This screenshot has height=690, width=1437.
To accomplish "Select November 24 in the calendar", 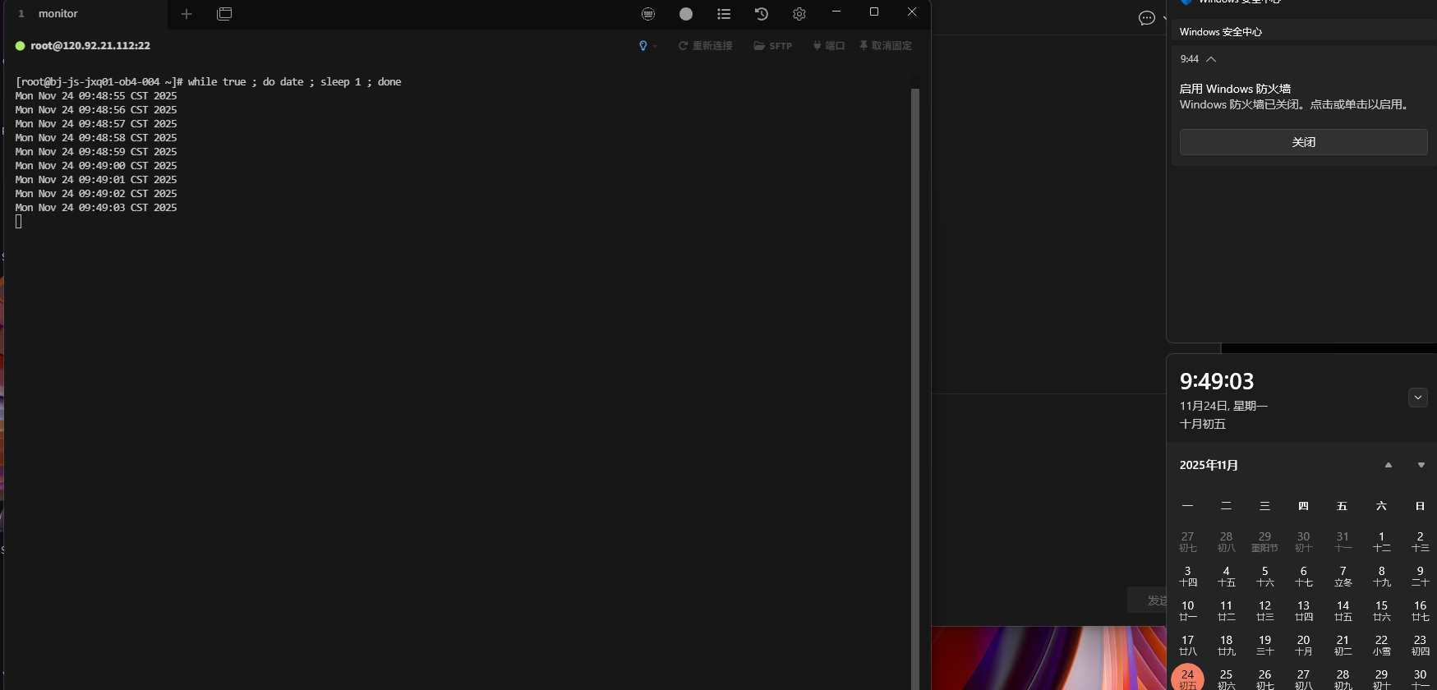I will 1187,678.
